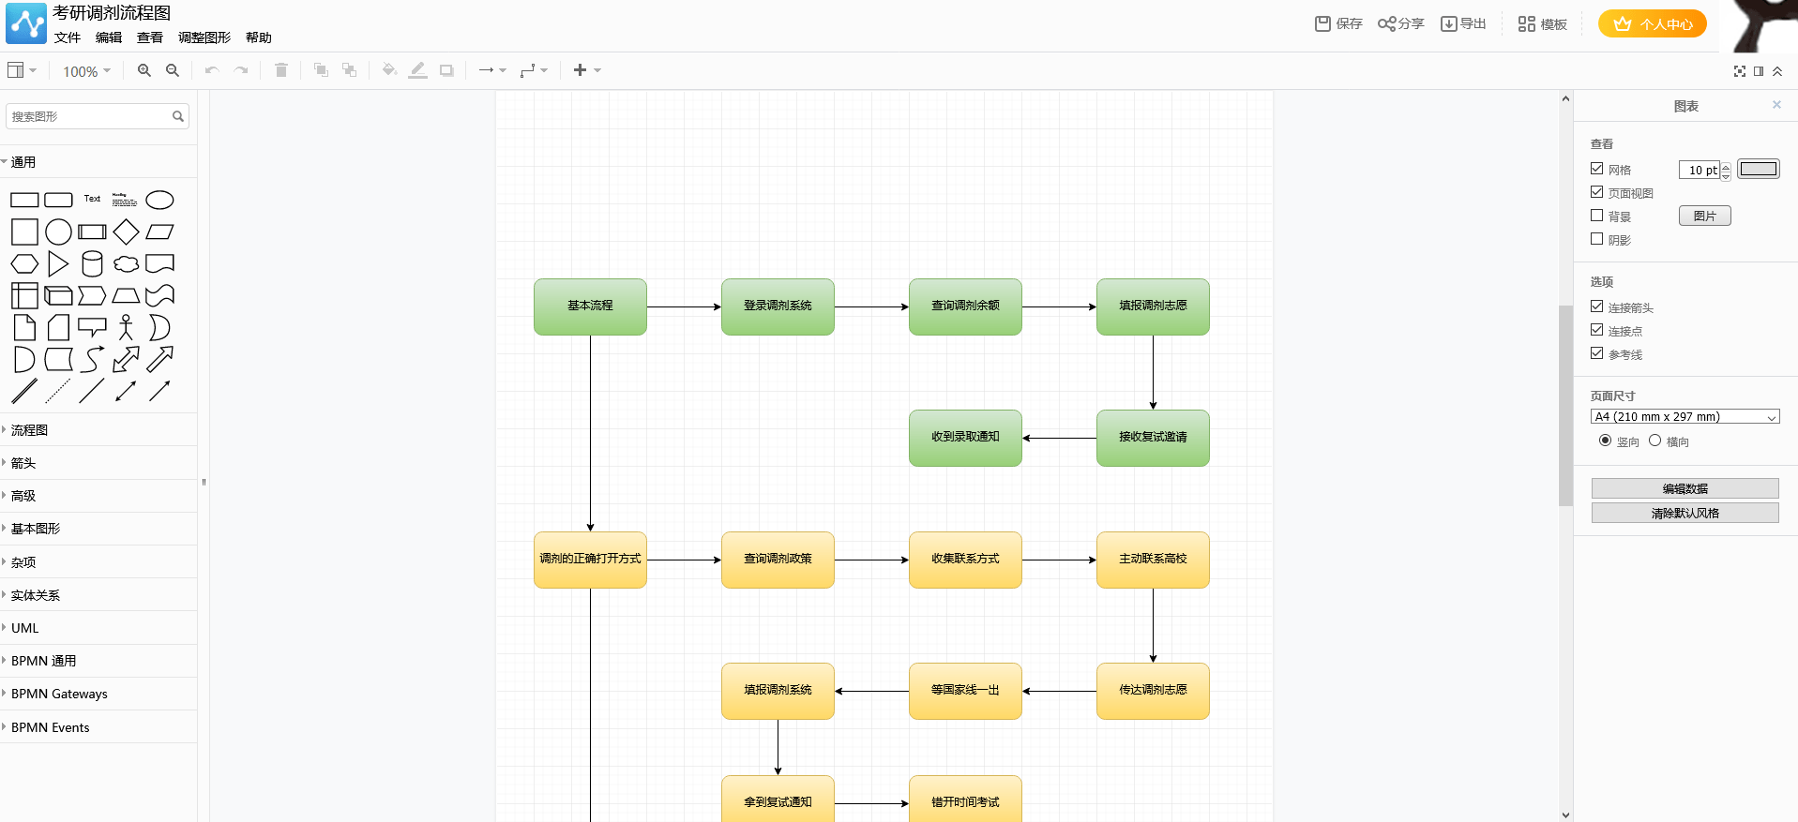Enable the 阴影 shadow checkbox
Image resolution: width=1798 pixels, height=822 pixels.
(1596, 239)
